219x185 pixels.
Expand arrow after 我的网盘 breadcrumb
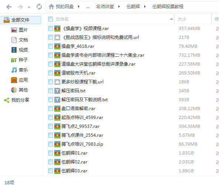(79, 7)
